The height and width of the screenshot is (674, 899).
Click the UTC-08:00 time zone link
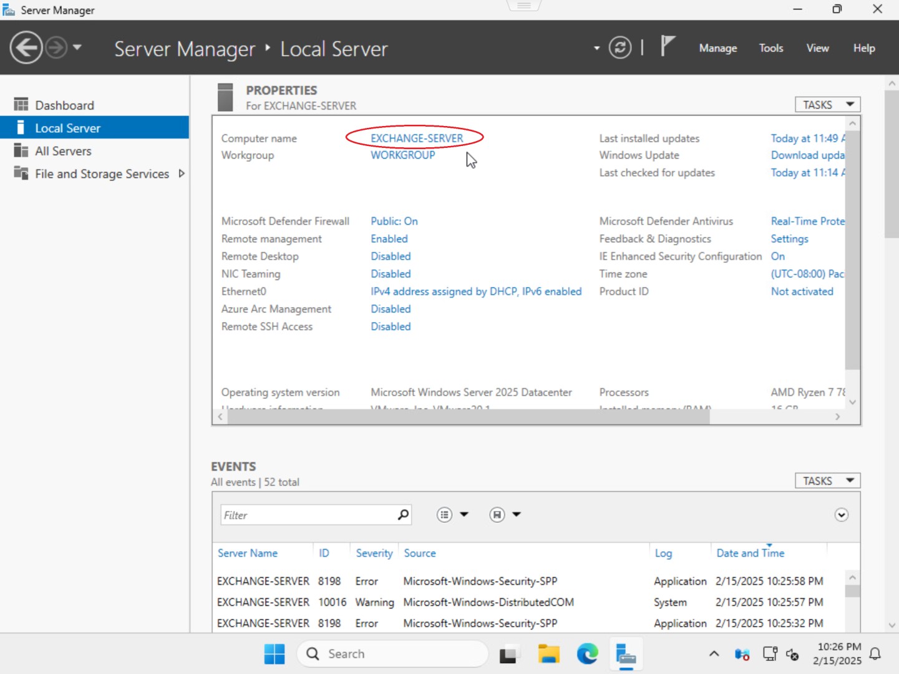click(x=808, y=273)
